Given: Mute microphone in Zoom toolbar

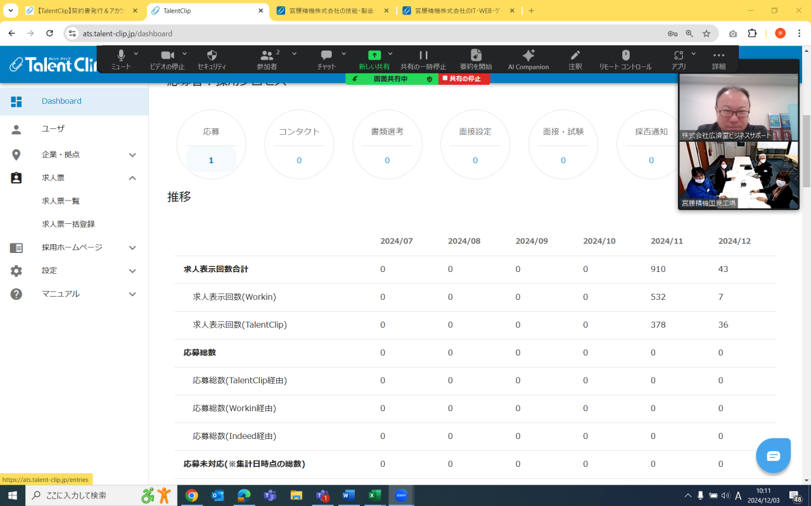Looking at the screenshot, I should pos(120,56).
